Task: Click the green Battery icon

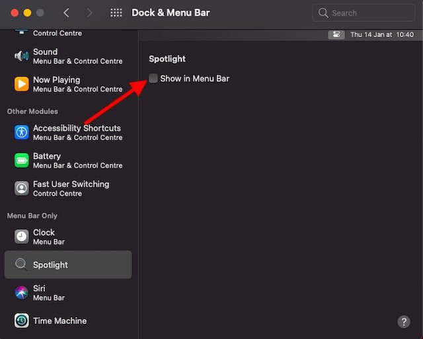Action: (22, 161)
